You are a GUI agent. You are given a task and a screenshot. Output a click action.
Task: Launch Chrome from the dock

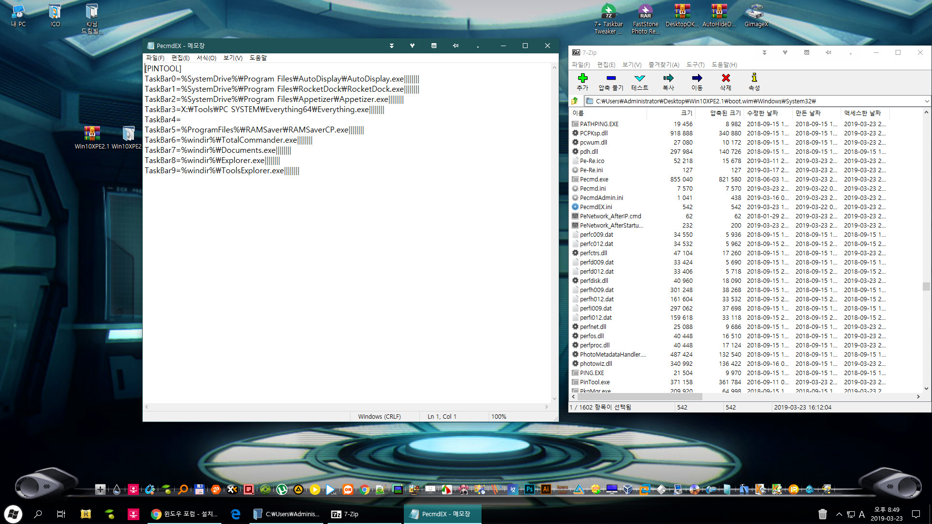(365, 490)
